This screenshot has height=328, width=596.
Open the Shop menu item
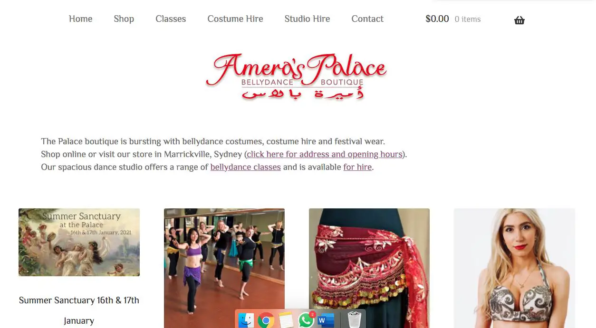[124, 19]
